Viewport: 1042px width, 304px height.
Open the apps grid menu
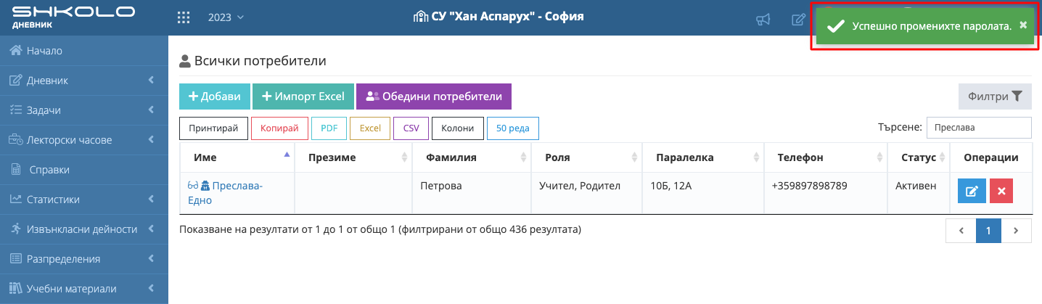(184, 17)
